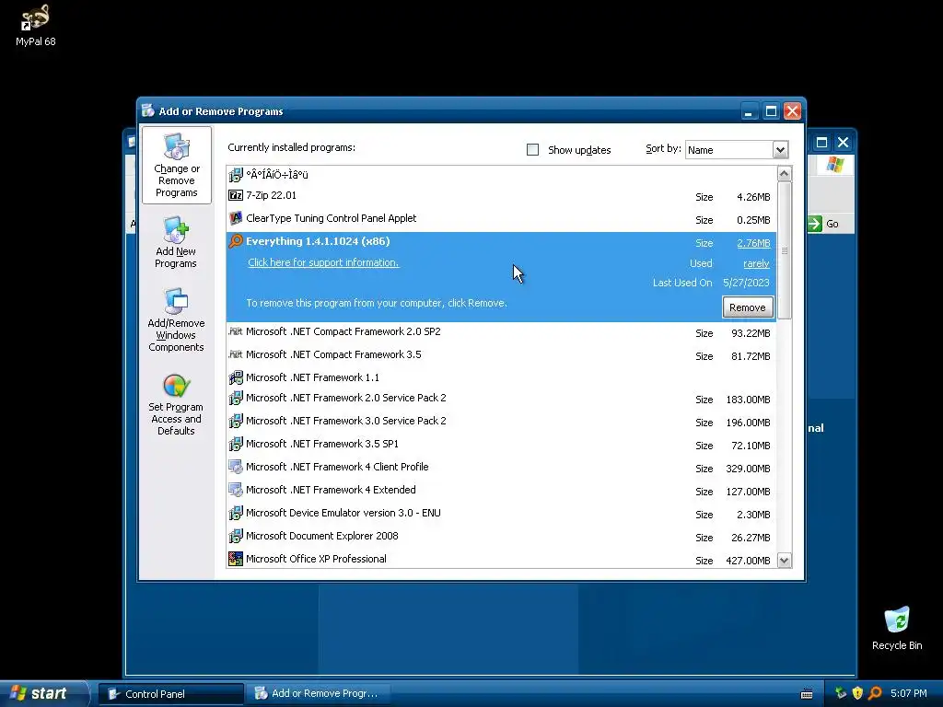Click icon of .NET Framework 4 Client Profile

[x=236, y=467]
